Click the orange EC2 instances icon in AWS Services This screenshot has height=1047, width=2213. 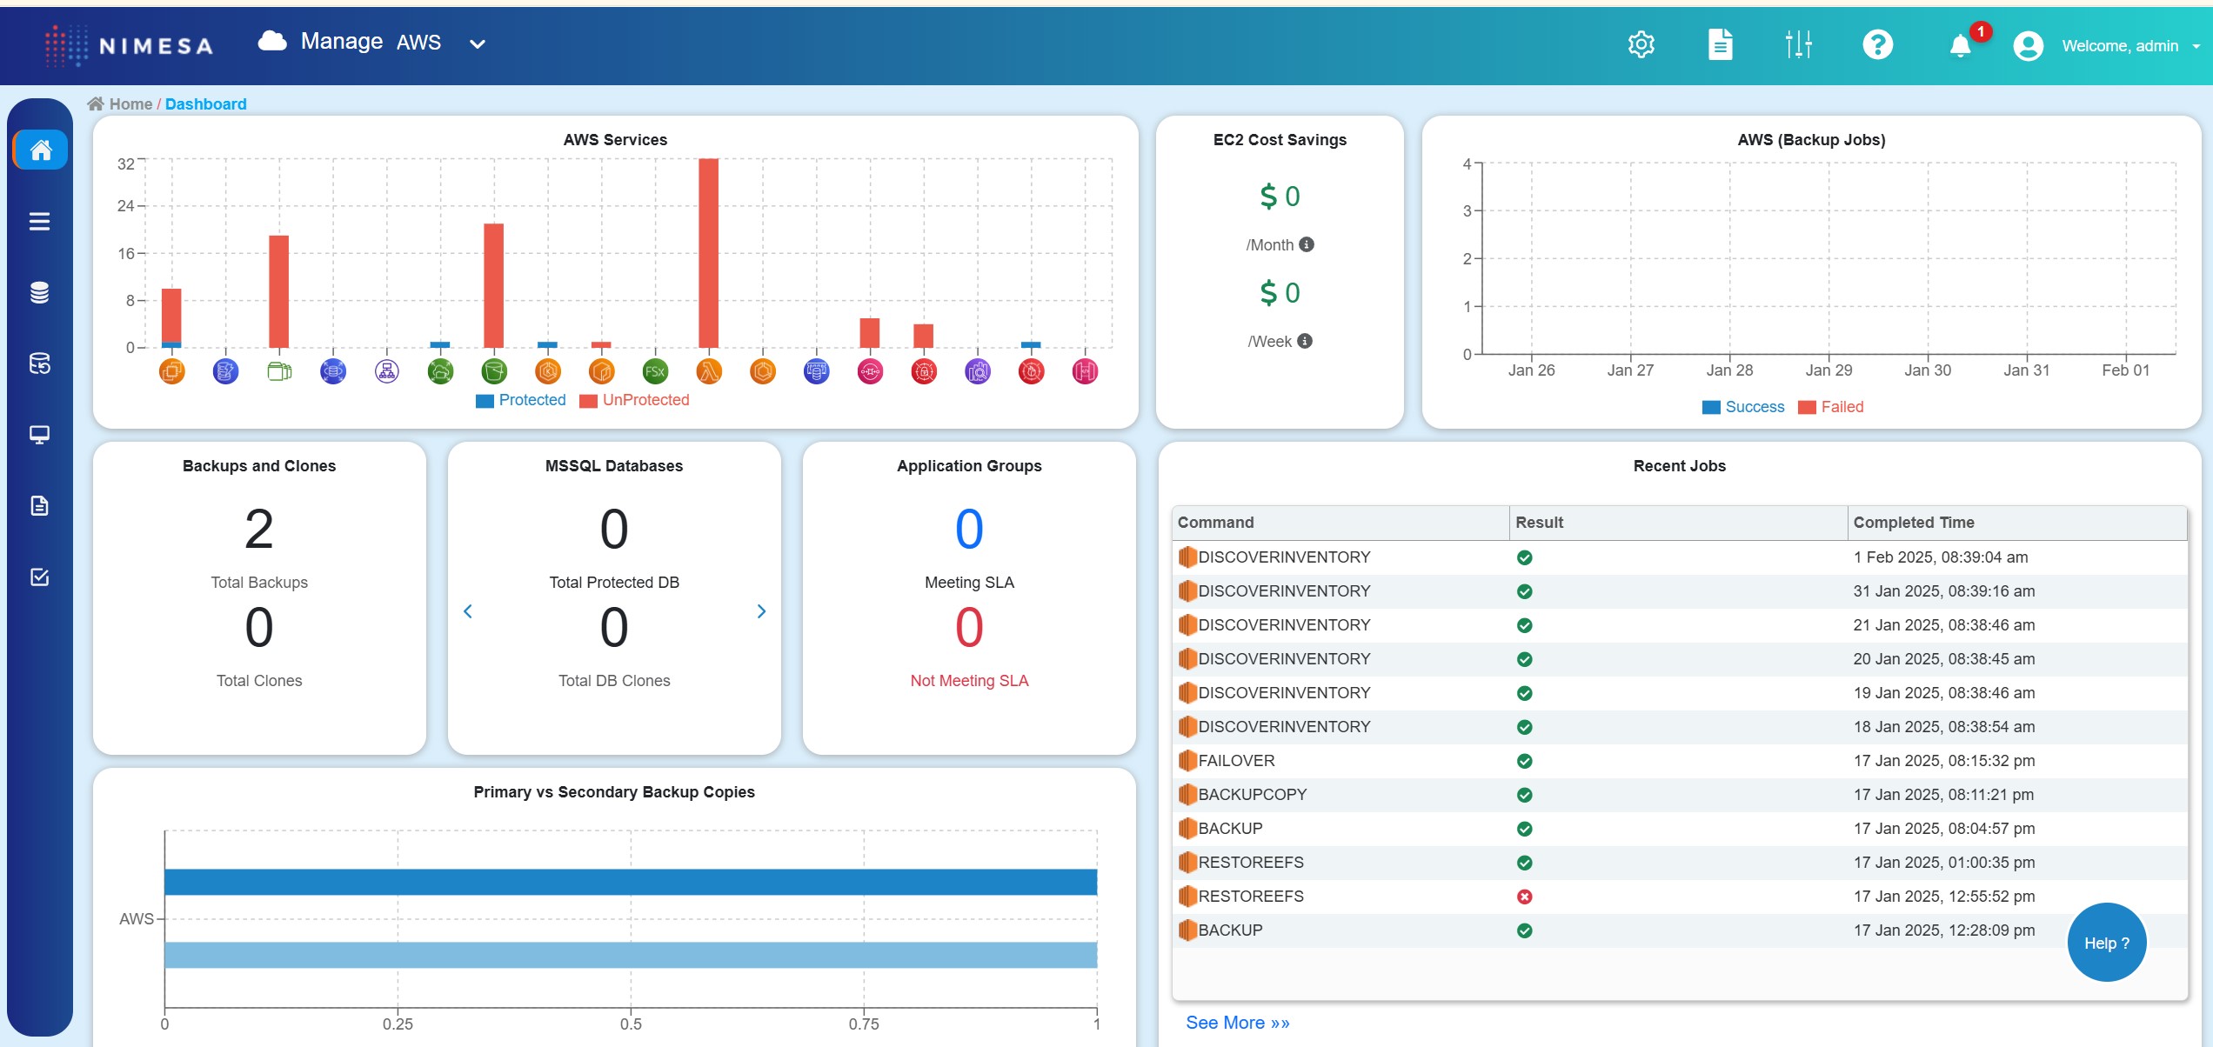[172, 372]
